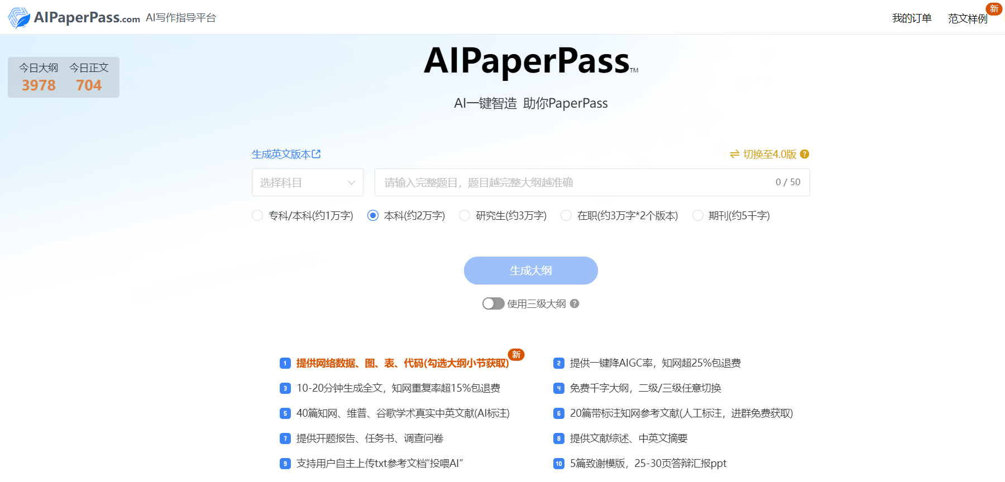Screen dimensions: 1005x482
Task: Click text 提供开题报告、任务书、调查问卷
Action: tap(370, 438)
